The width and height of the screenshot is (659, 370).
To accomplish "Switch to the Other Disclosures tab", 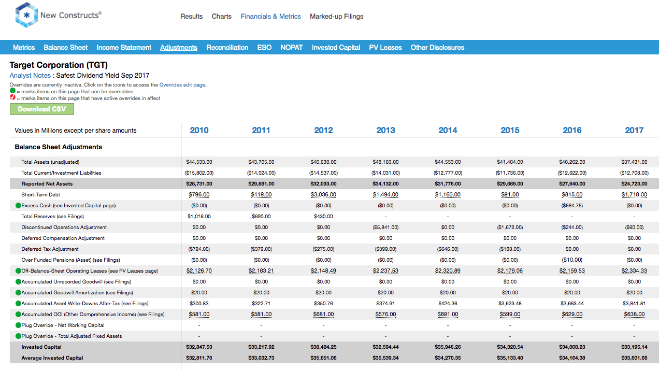I will tap(437, 47).
